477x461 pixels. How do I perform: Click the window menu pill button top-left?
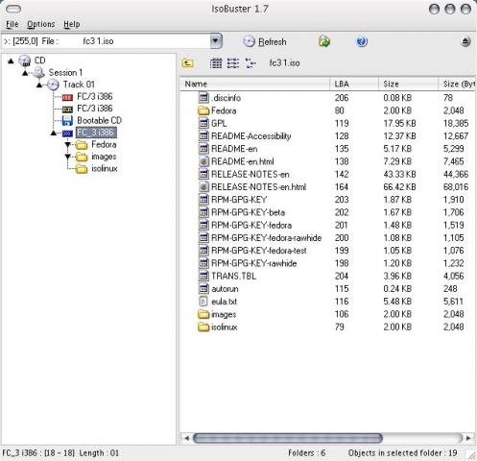pos(13,9)
